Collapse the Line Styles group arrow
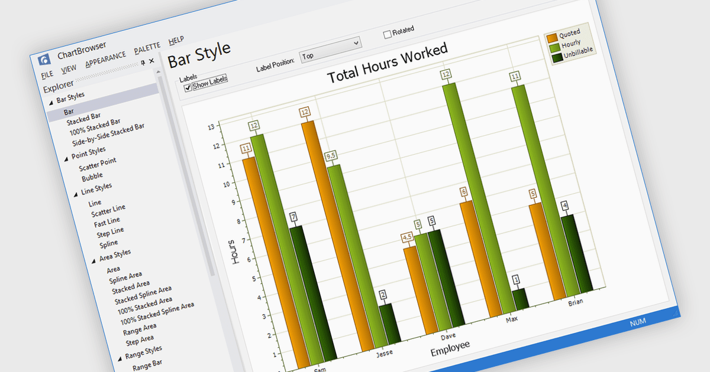 coord(76,194)
